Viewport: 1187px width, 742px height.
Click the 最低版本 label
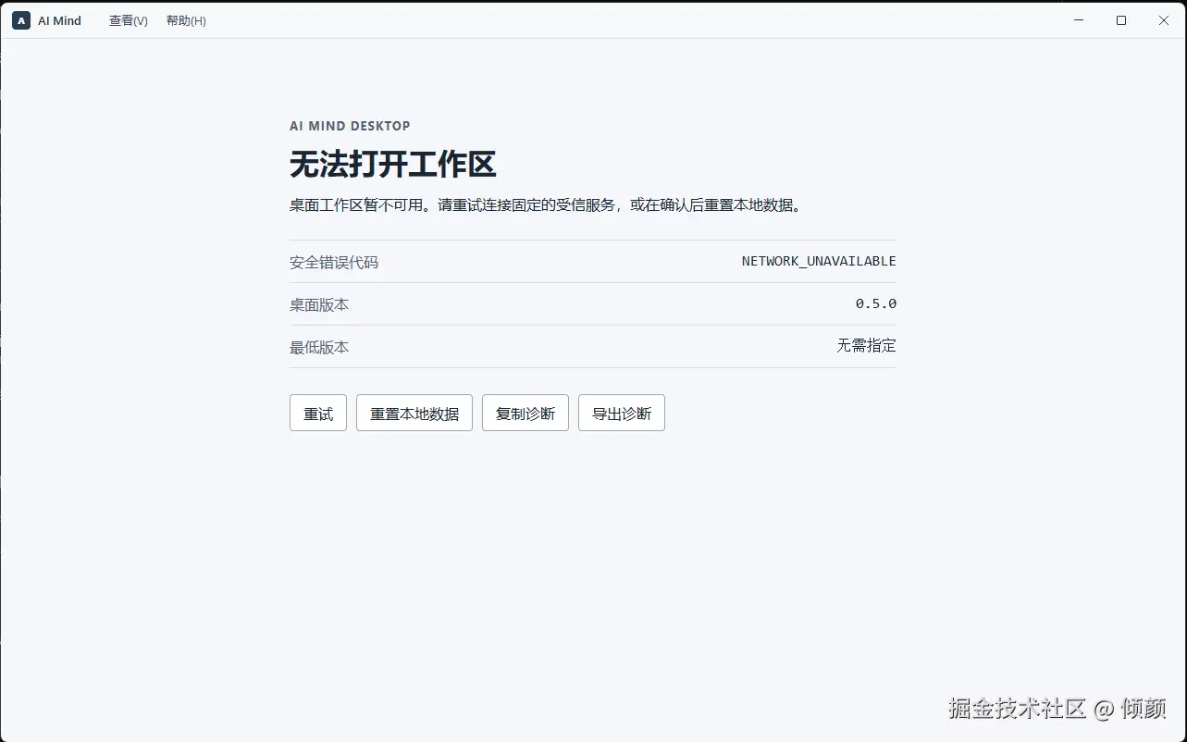tap(319, 347)
